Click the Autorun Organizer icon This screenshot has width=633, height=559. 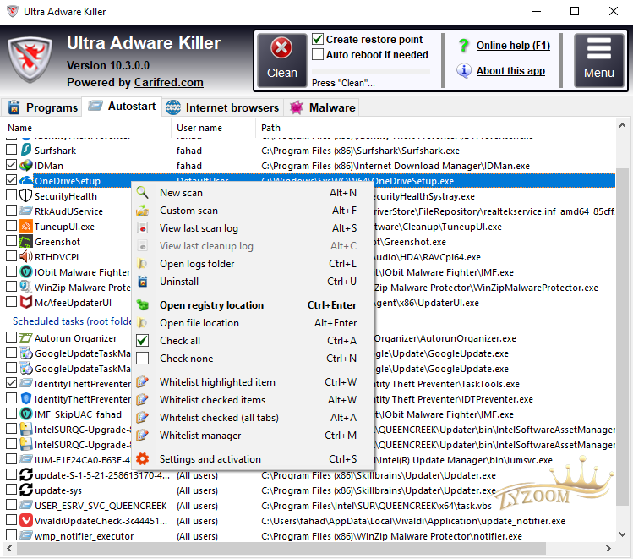pyautogui.click(x=26, y=337)
